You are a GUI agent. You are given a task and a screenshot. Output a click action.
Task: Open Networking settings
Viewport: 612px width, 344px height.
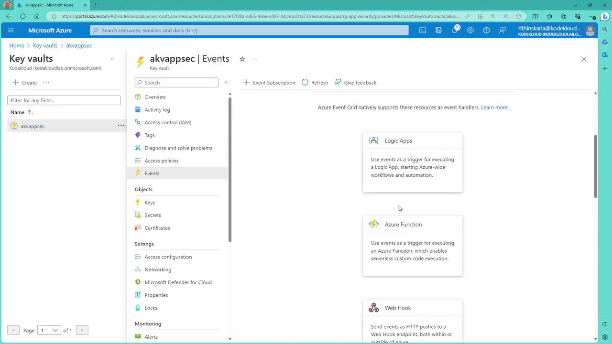pyautogui.click(x=158, y=269)
